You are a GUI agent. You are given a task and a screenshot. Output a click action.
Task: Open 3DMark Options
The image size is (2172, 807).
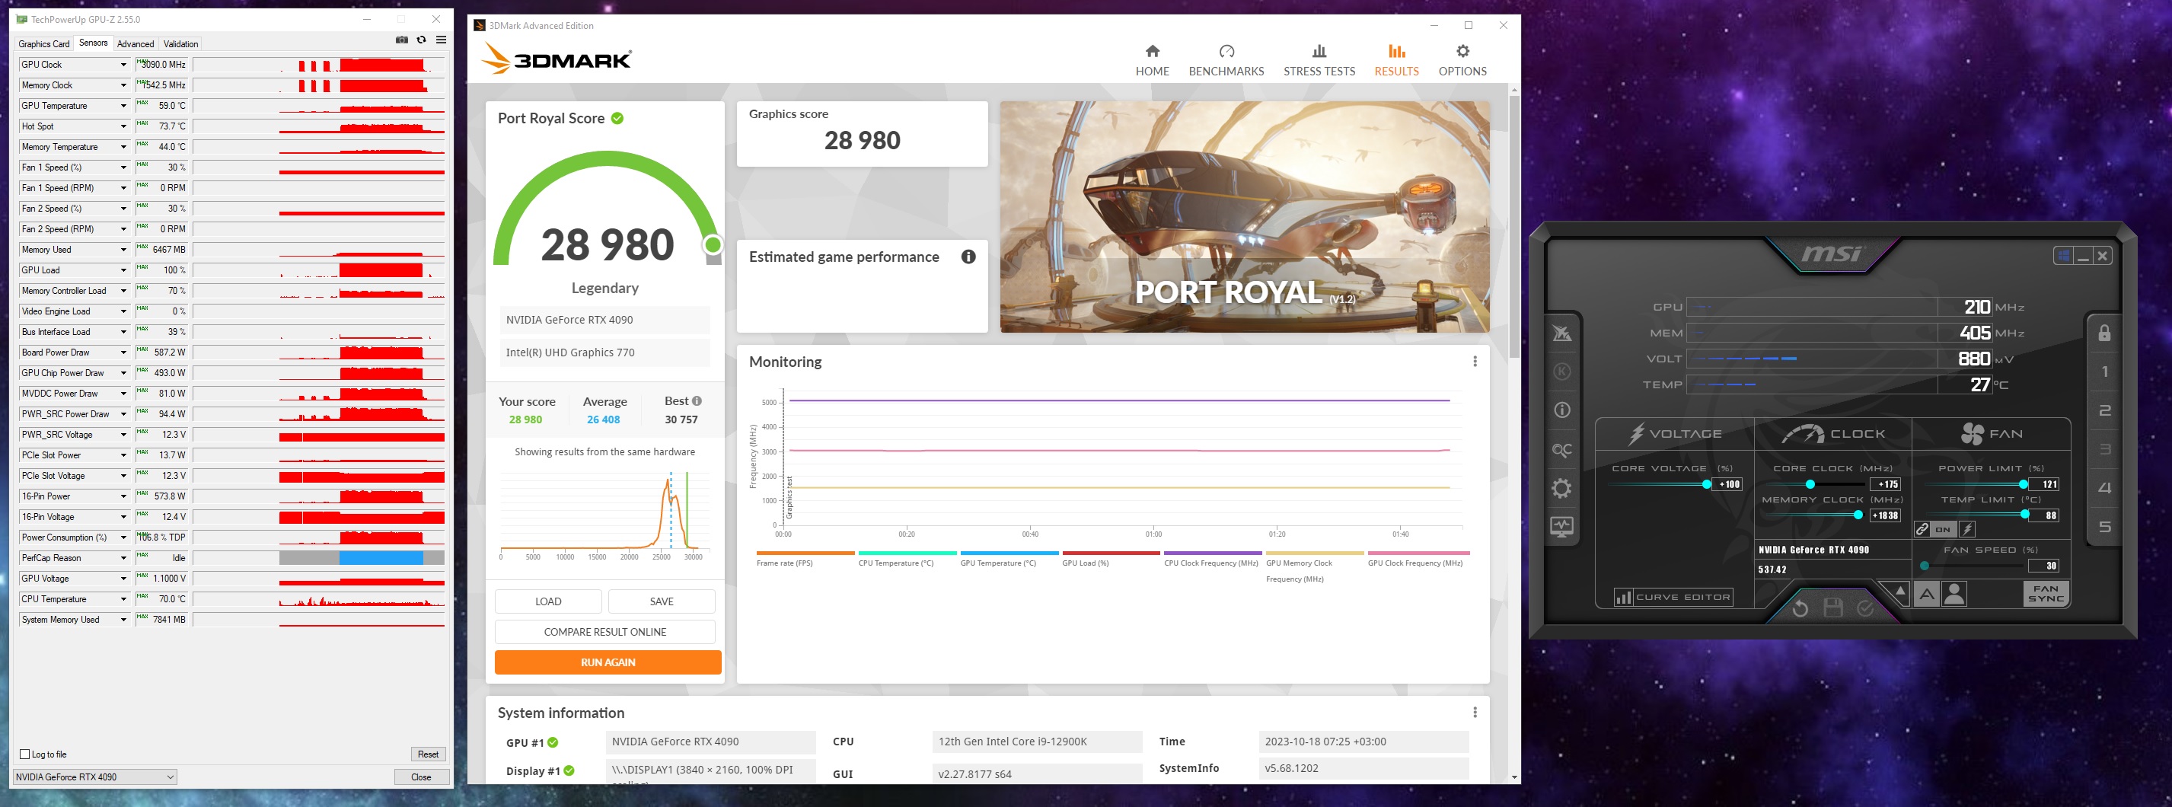1462,61
